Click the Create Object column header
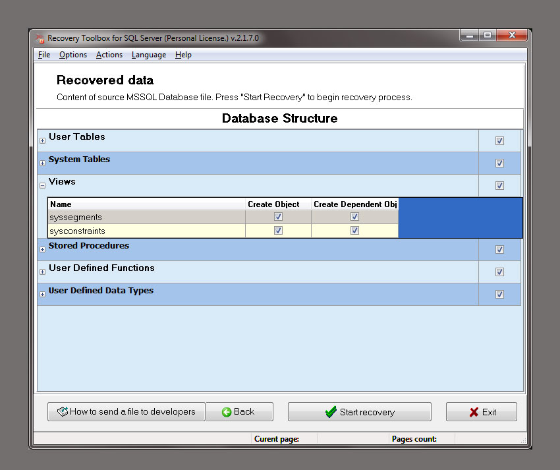 pyautogui.click(x=278, y=204)
